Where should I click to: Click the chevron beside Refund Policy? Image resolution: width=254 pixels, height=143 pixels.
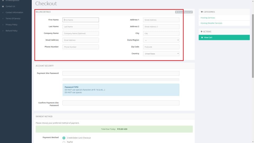(x=3, y=31)
